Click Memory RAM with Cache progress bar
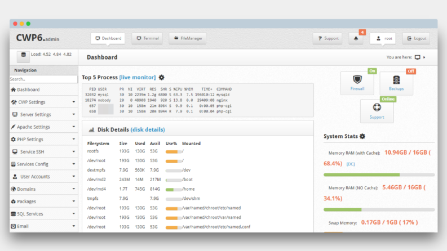 tap(379, 174)
